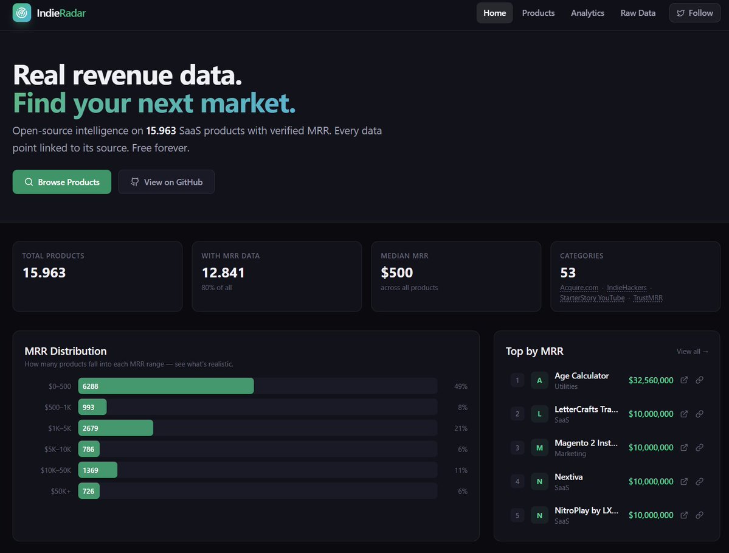
Task: Select the $10K–50K distribution bar
Action: pos(98,470)
